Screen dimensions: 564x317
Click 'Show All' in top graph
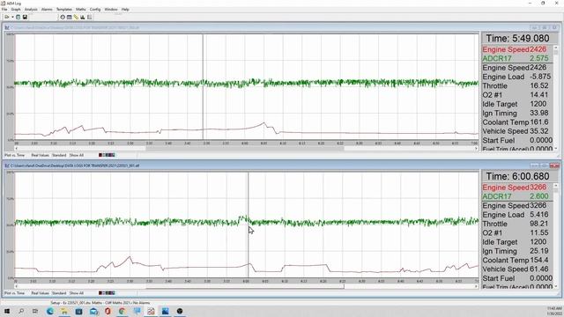pyautogui.click(x=77, y=155)
